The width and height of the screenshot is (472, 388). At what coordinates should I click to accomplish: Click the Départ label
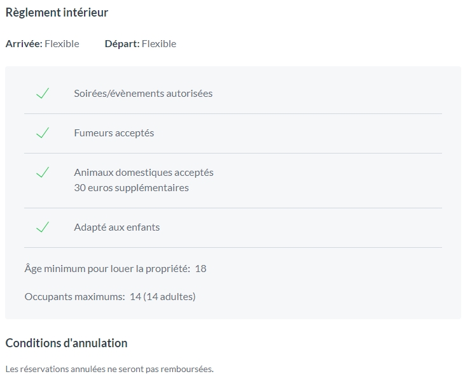122,44
